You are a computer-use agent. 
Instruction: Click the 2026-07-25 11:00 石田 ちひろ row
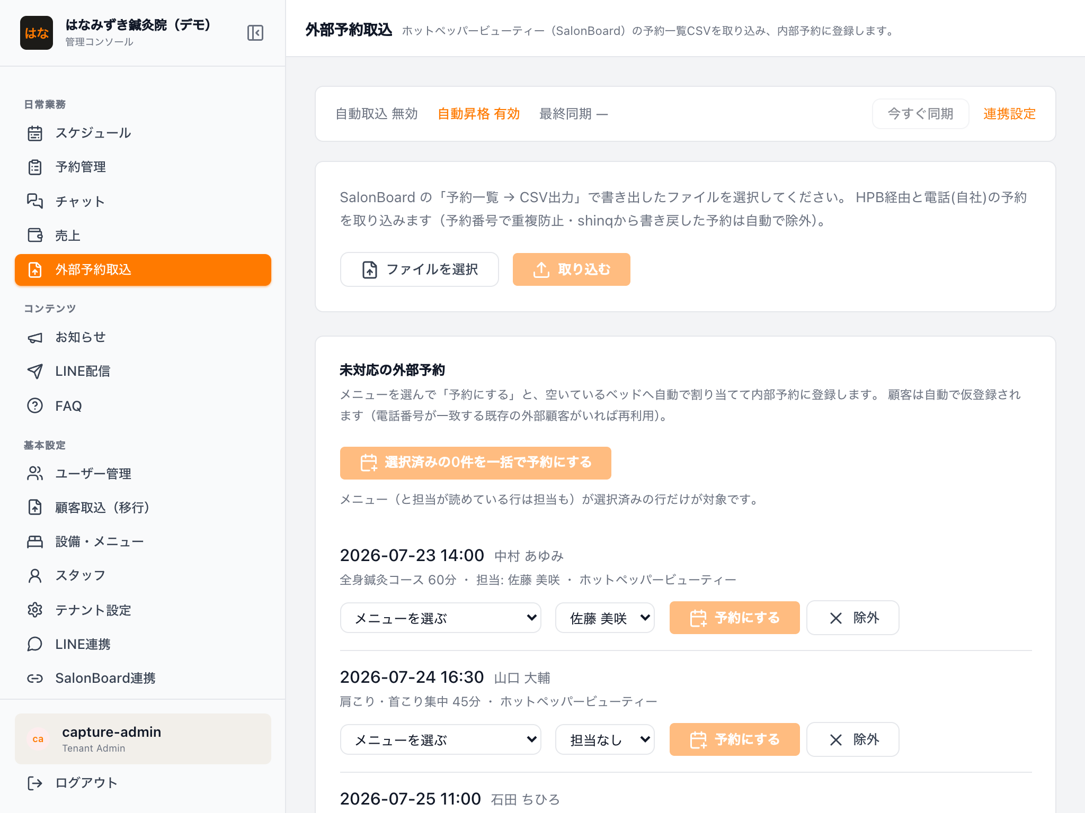coord(450,799)
